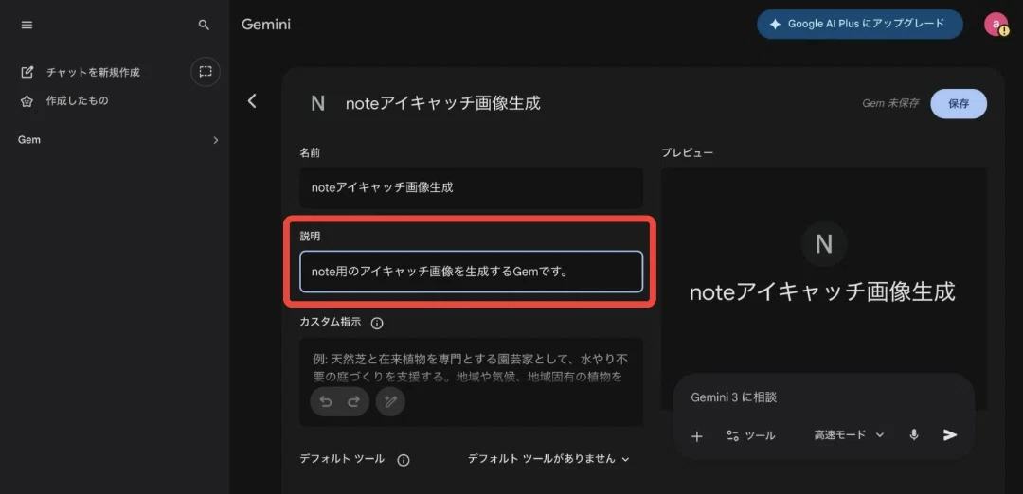
Task: Go back with the left chevron arrow
Action: [252, 101]
